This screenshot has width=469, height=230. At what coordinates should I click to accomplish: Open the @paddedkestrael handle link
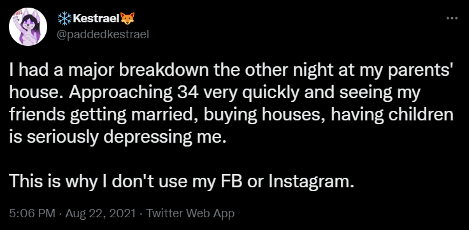tap(103, 34)
